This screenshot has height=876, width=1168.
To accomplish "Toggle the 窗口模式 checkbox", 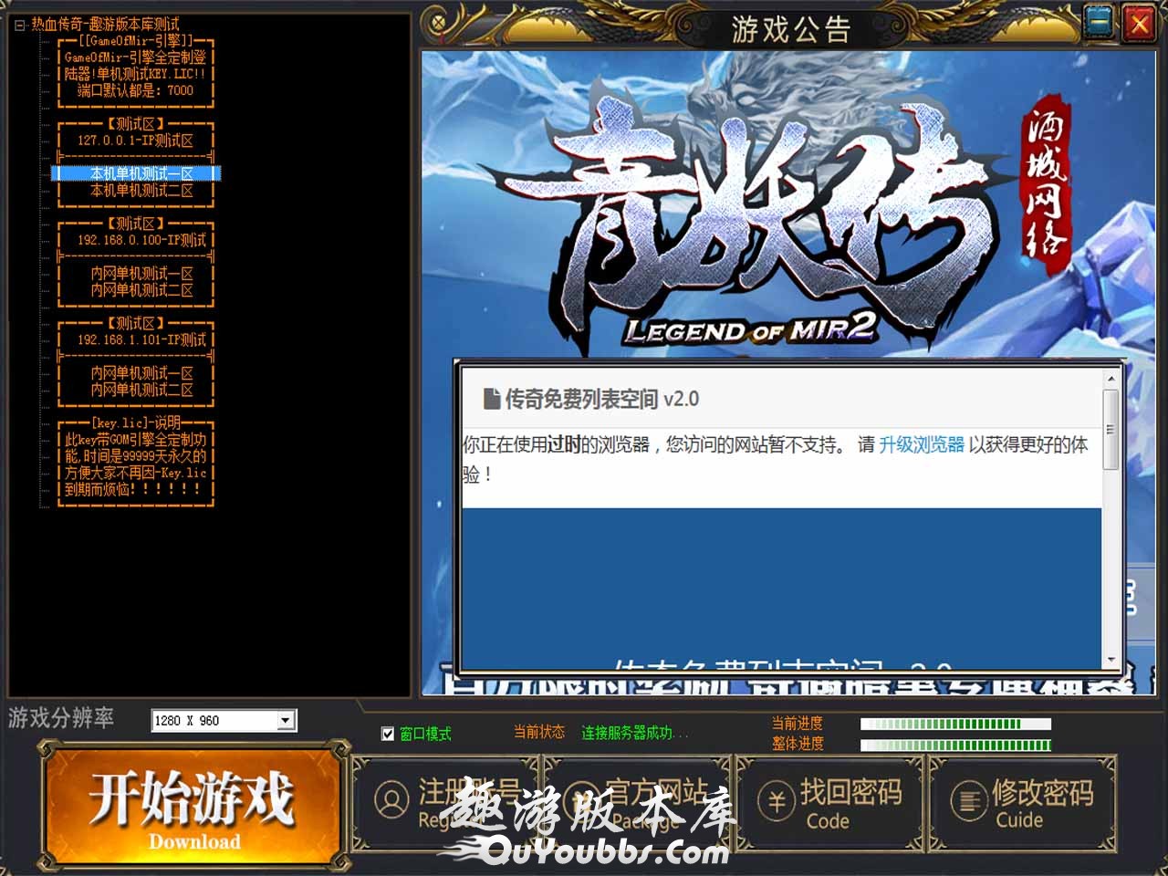I will pyautogui.click(x=388, y=734).
